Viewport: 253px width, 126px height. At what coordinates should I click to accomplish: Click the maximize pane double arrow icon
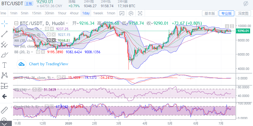pos(232,26)
